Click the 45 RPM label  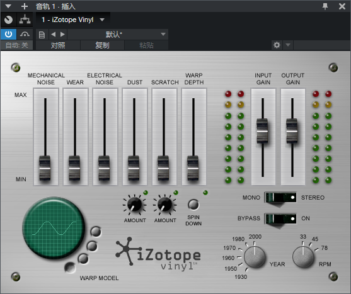pos(315,239)
